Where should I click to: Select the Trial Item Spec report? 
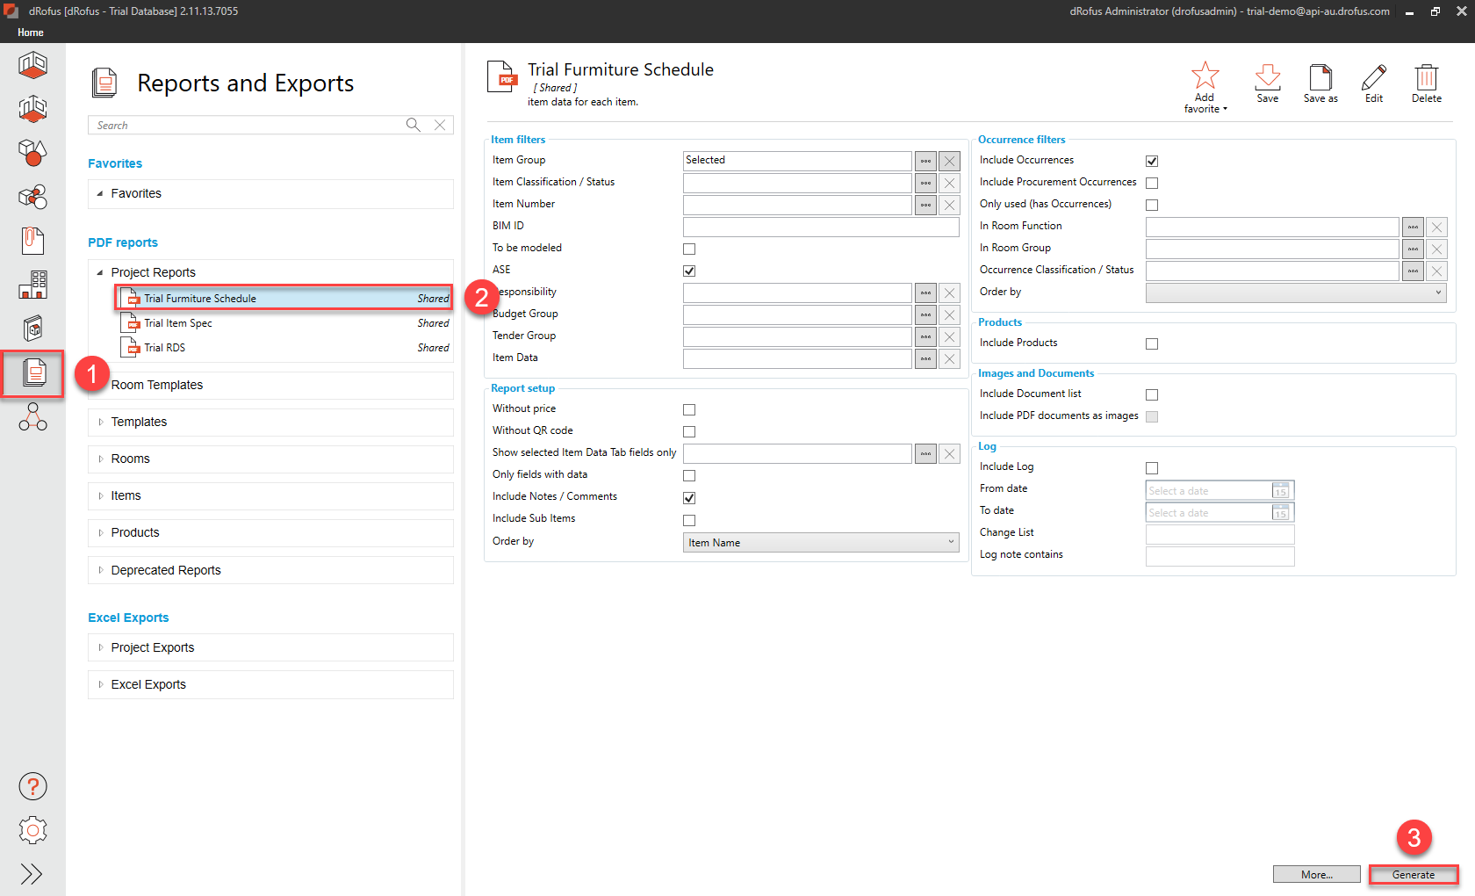(x=179, y=323)
